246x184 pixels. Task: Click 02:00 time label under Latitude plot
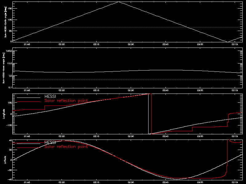point(61,182)
